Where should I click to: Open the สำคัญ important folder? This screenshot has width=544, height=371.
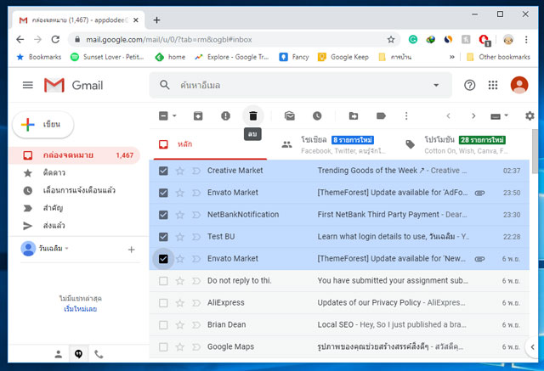click(x=53, y=208)
